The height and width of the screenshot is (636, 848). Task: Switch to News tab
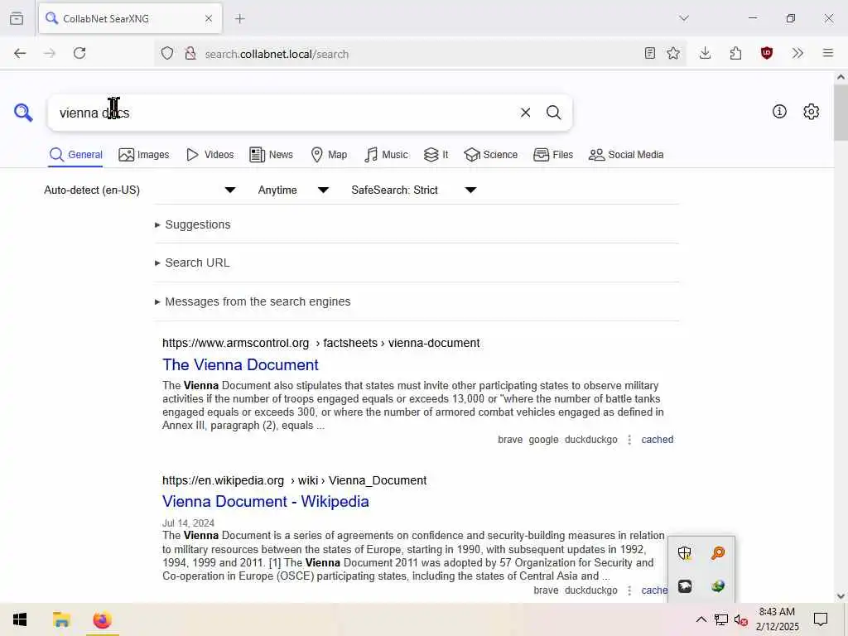(271, 155)
